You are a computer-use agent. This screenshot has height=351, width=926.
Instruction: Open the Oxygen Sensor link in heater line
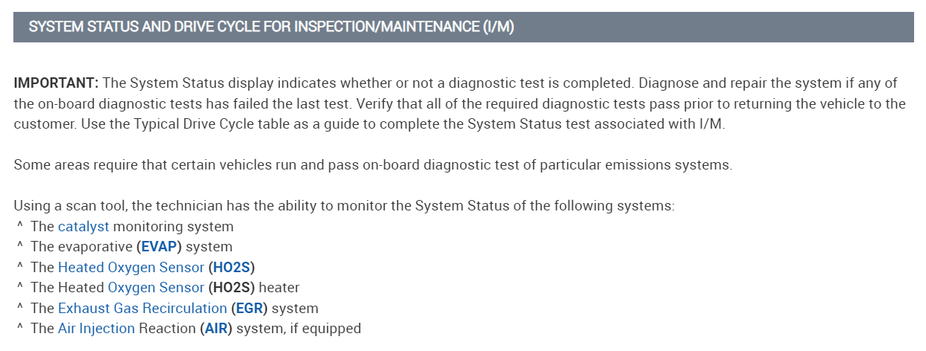[x=155, y=287]
